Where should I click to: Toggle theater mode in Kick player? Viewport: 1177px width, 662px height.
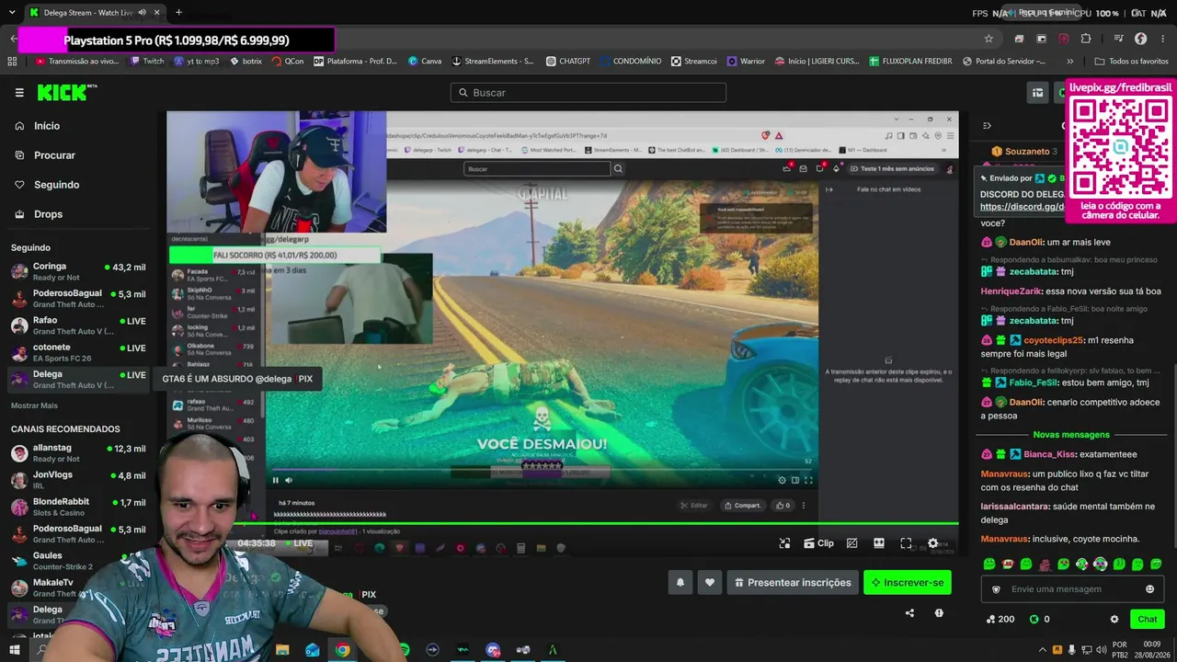point(879,543)
